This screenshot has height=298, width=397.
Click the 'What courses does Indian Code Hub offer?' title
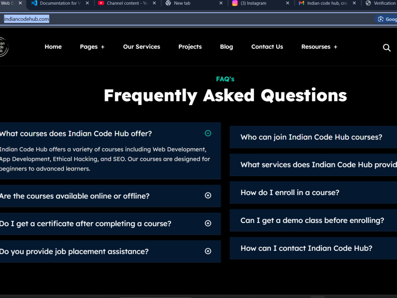point(75,134)
